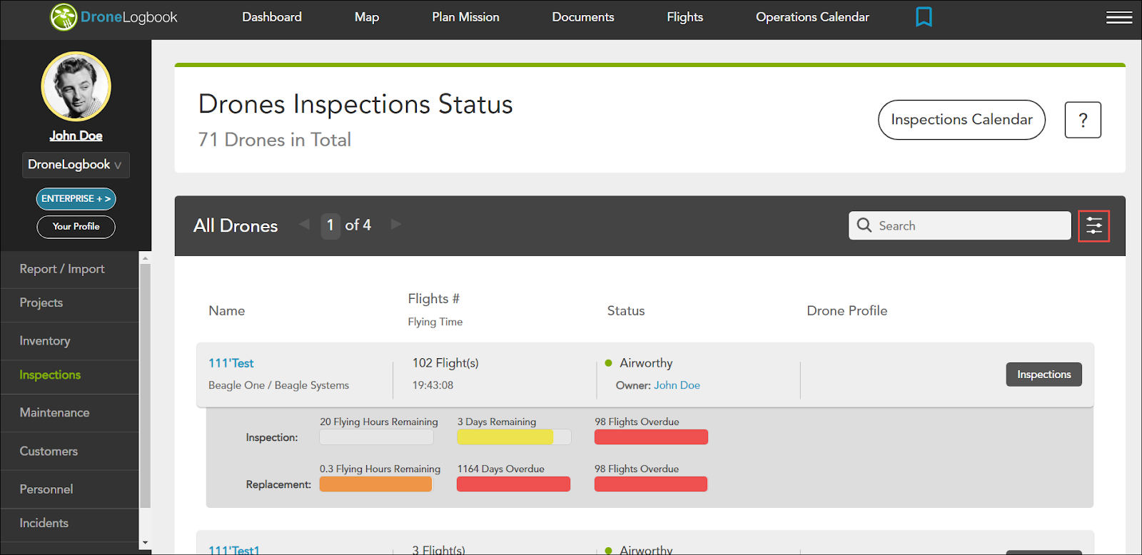Click 71 Drones in Total text
This screenshot has height=555, width=1142.
[275, 140]
